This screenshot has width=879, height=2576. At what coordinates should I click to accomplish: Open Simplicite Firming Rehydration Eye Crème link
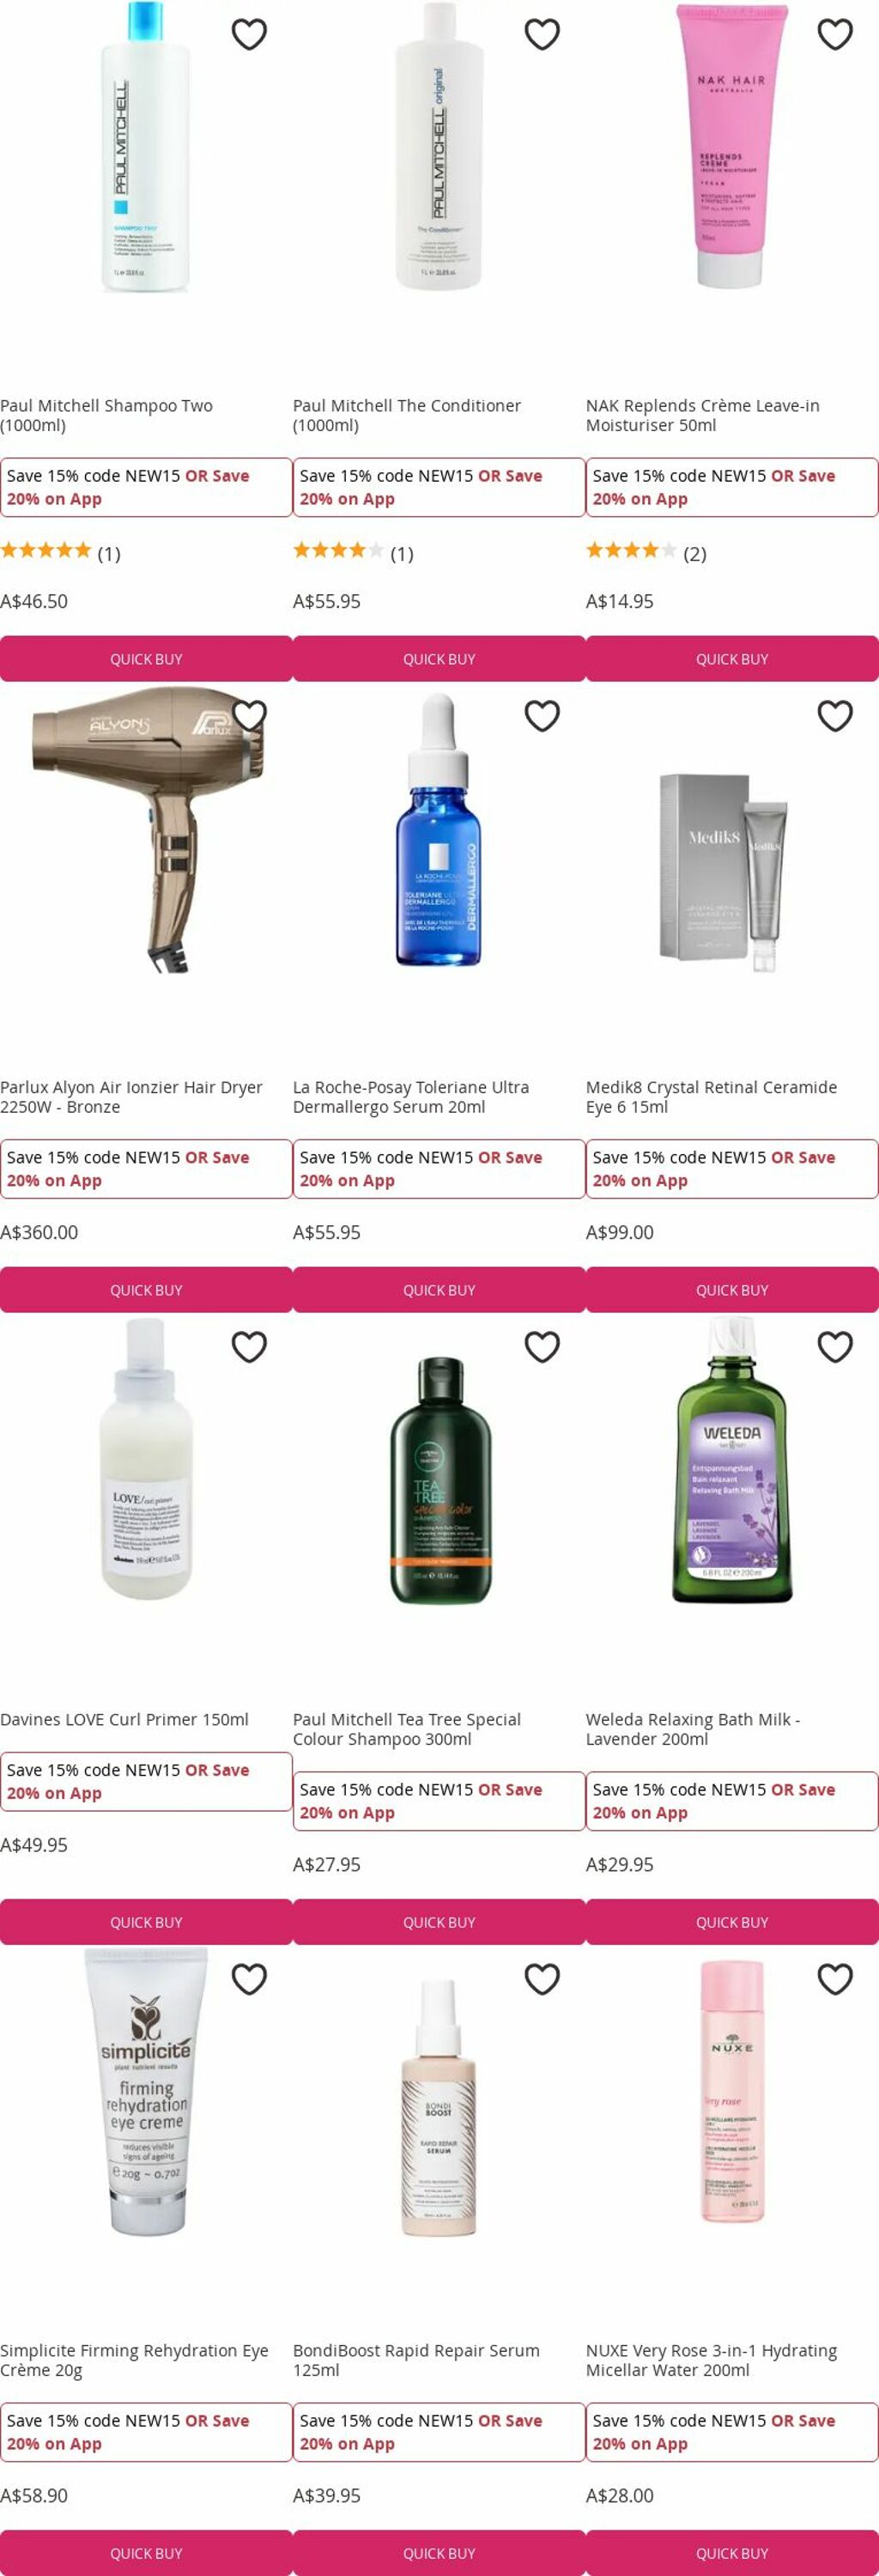pos(134,2360)
